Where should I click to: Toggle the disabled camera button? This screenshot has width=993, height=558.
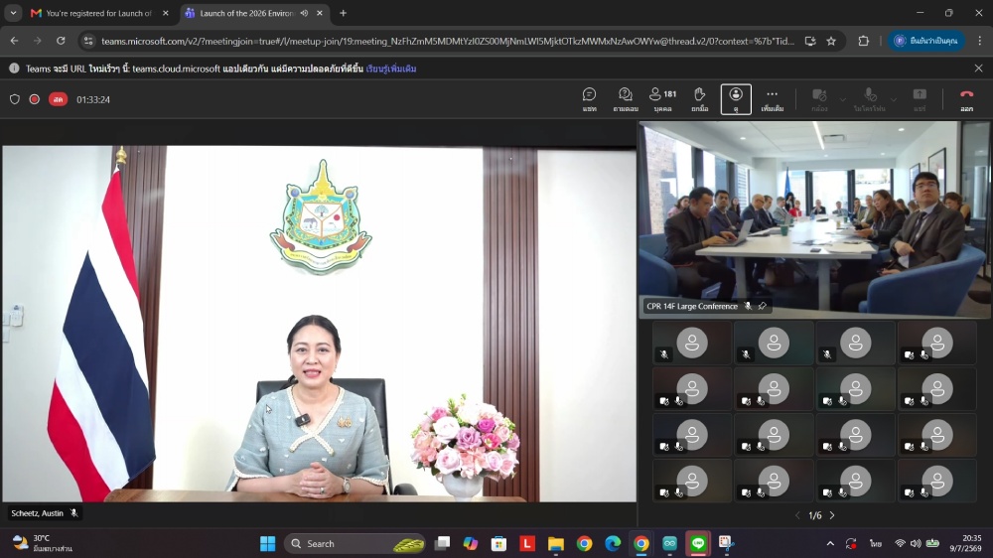point(819,99)
